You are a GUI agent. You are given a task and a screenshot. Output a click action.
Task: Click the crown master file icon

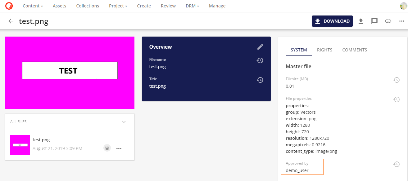tap(107, 148)
